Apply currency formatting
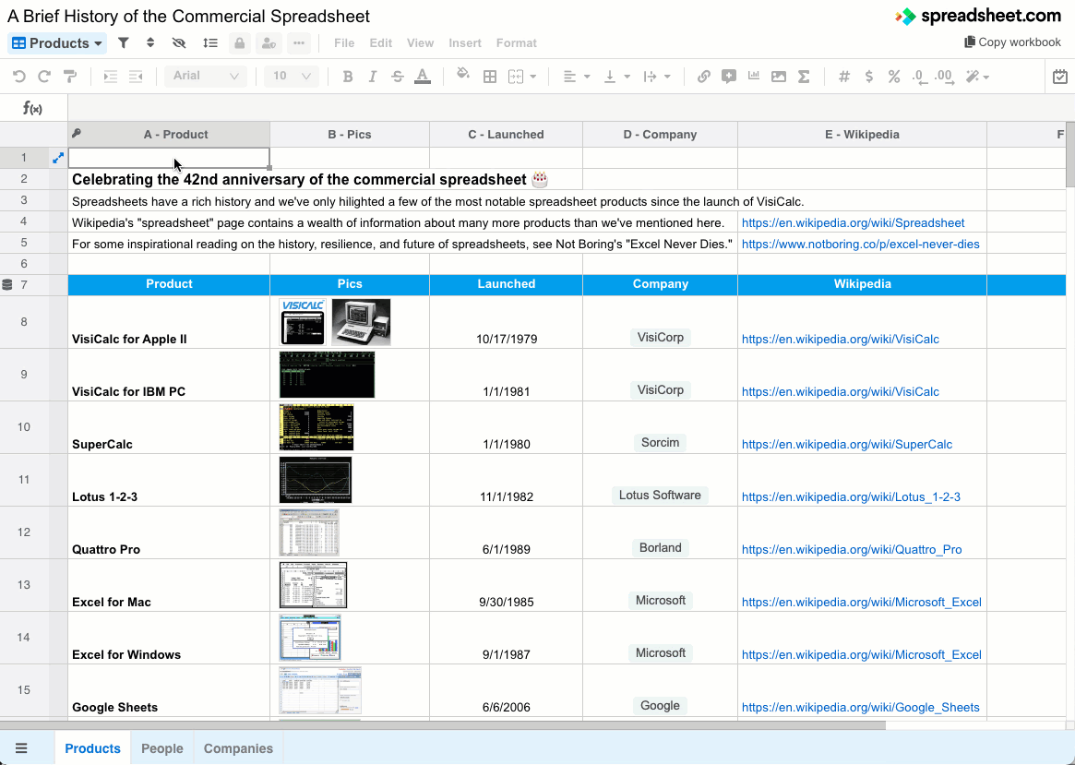The width and height of the screenshot is (1075, 765). point(868,77)
